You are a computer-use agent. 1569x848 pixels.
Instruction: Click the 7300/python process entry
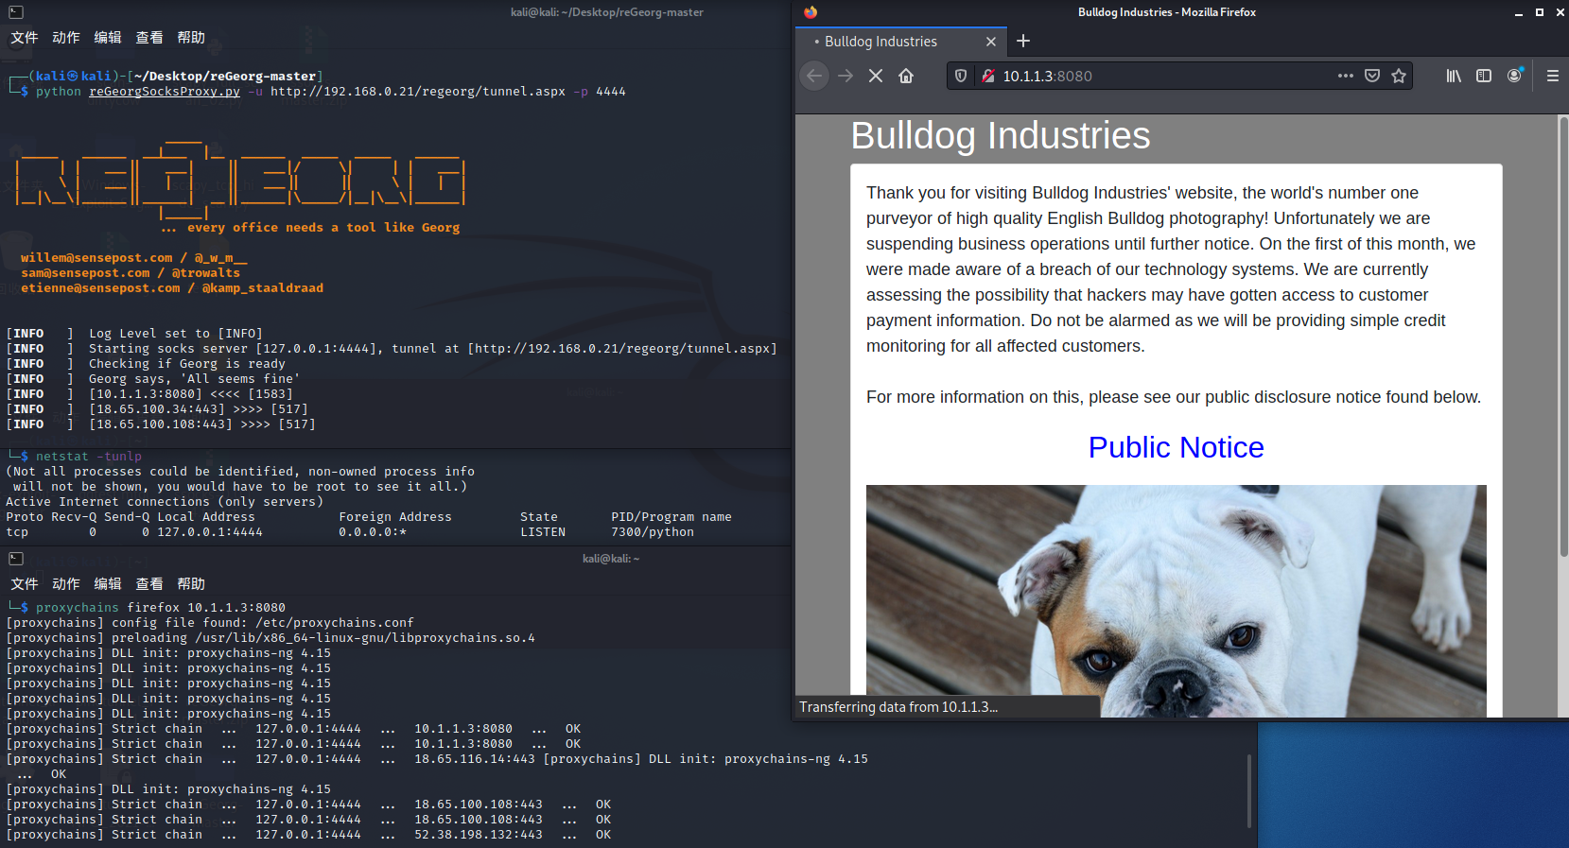(x=653, y=532)
